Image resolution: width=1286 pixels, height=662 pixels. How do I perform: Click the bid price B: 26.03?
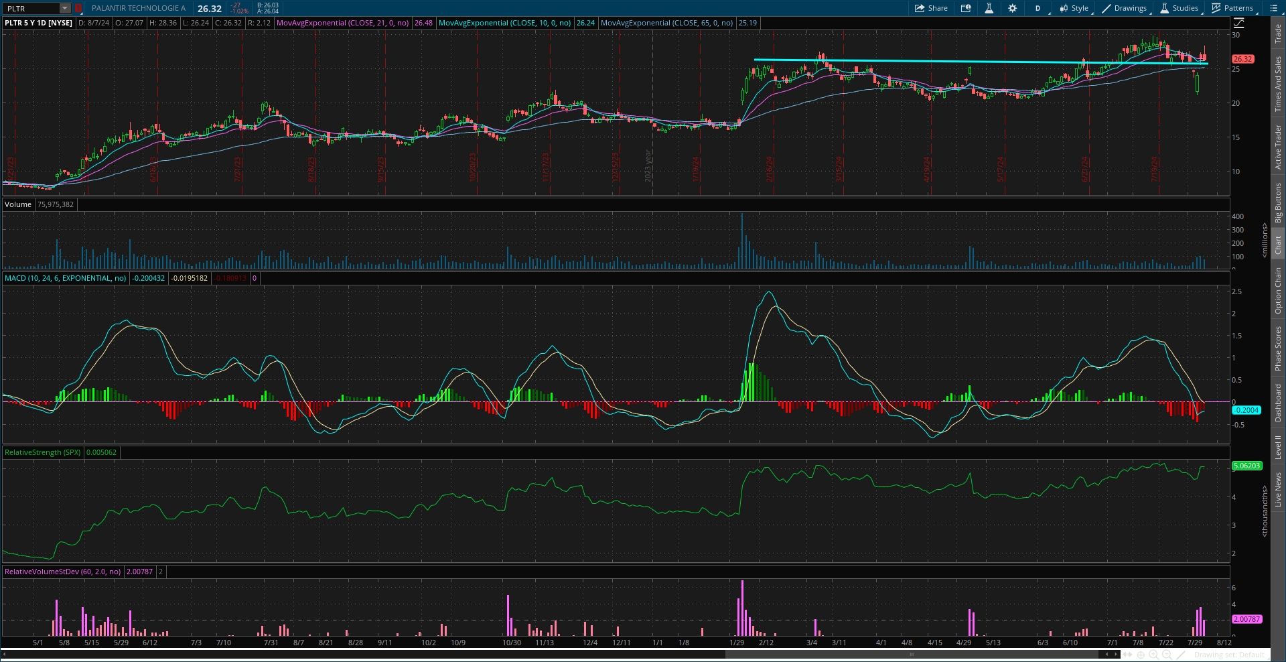[x=268, y=5]
